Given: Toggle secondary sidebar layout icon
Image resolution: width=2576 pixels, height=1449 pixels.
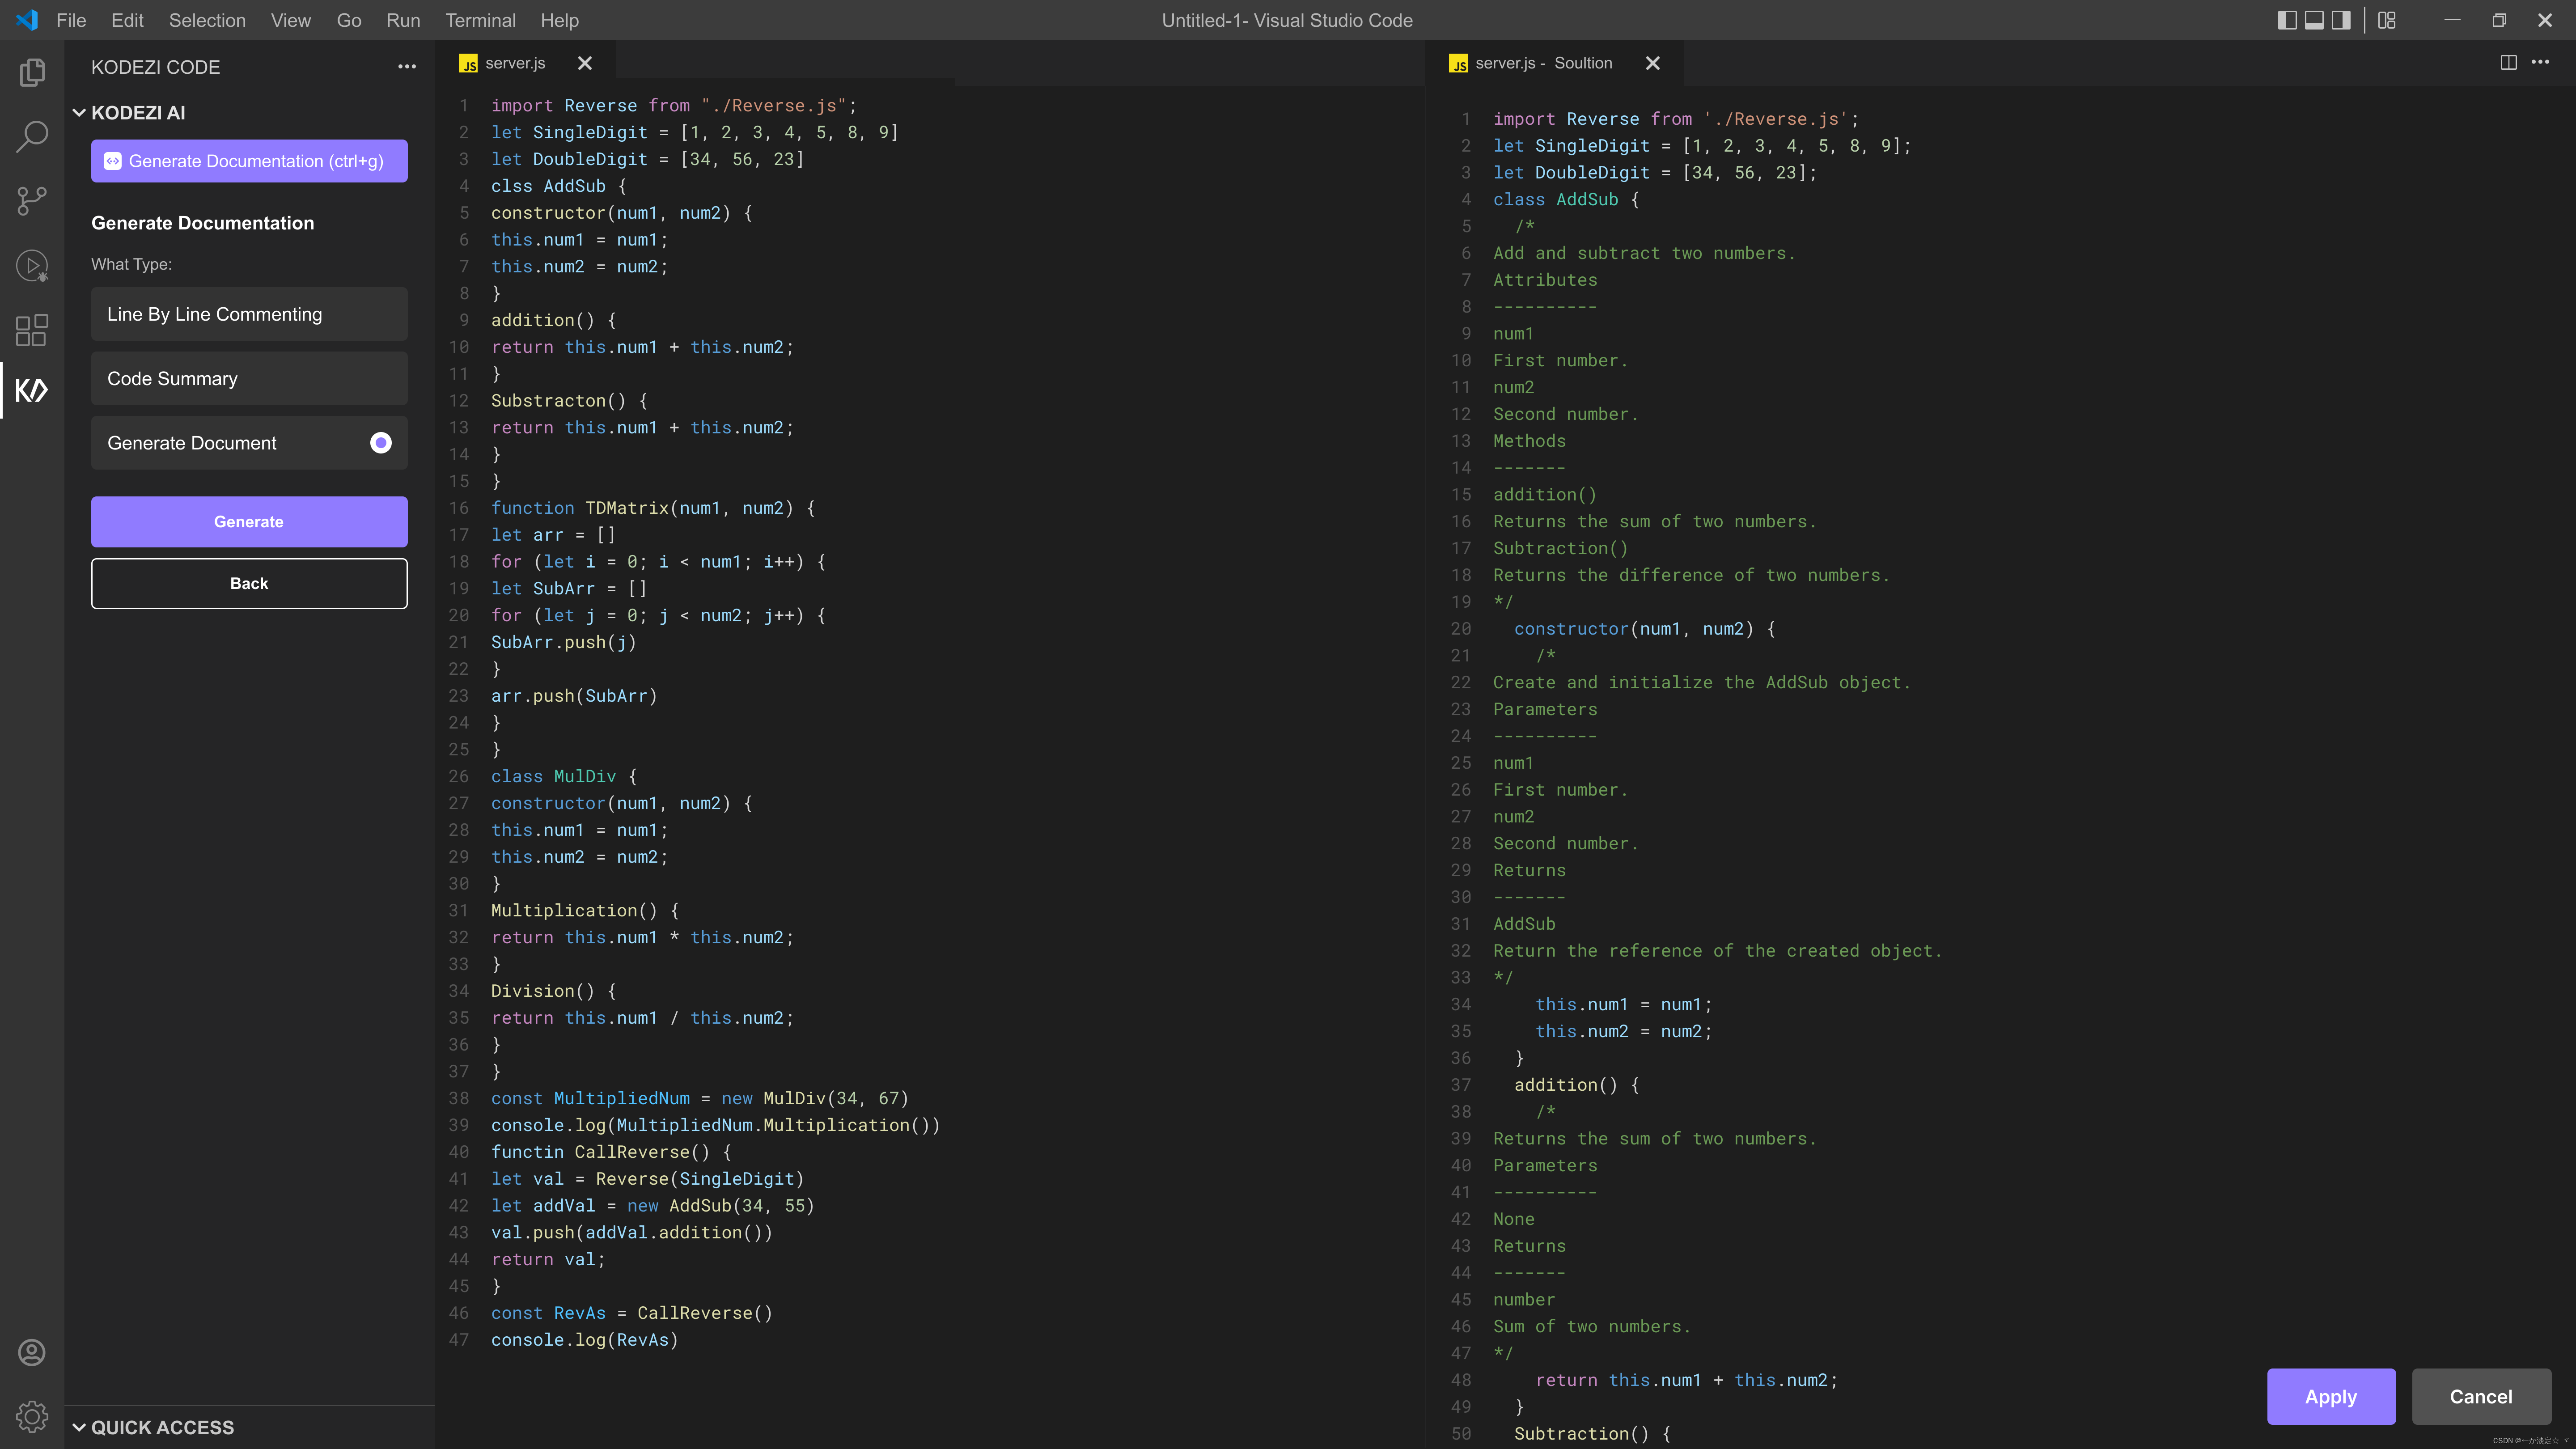Looking at the screenshot, I should tap(2341, 20).
